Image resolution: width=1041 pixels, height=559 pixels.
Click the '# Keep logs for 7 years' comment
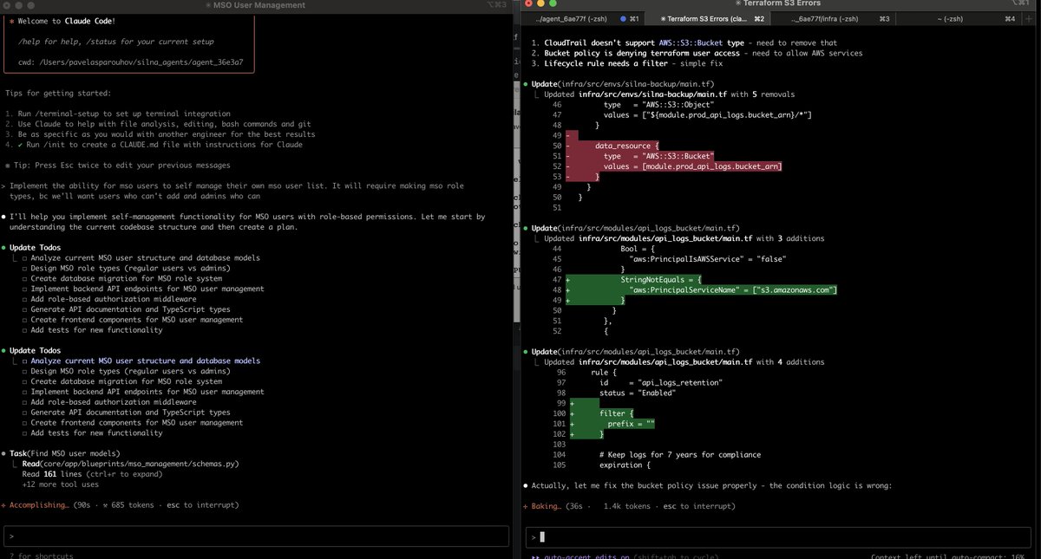680,454
